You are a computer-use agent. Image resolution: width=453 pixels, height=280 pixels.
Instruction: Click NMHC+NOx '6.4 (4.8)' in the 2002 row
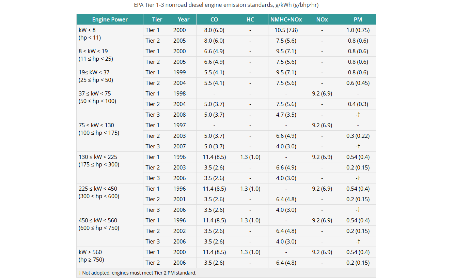(x=286, y=231)
